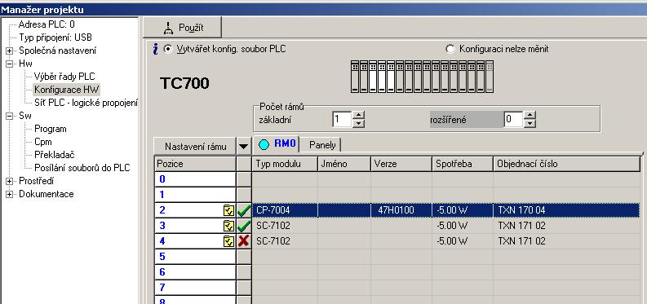Open settings icon for position 2

click(x=228, y=210)
